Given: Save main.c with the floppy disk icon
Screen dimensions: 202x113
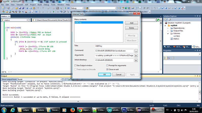Looking at the screenshot, I should pos(20,8).
